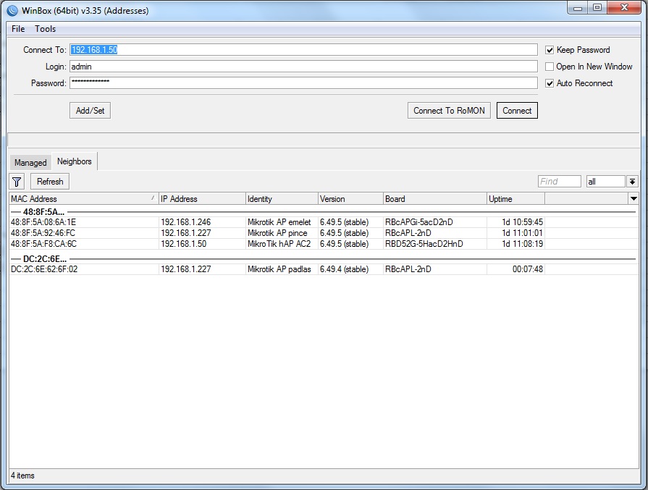Toggle Keep Password checkbox
Viewport: 648px width, 490px height.
pyautogui.click(x=550, y=50)
